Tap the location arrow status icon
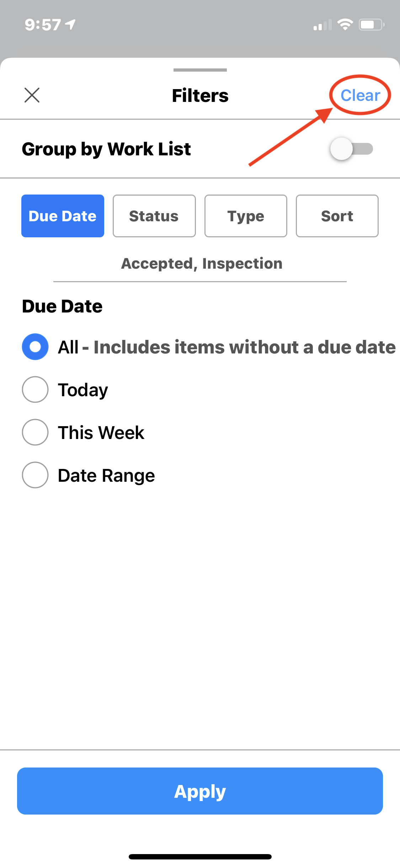400x868 pixels. click(x=71, y=25)
